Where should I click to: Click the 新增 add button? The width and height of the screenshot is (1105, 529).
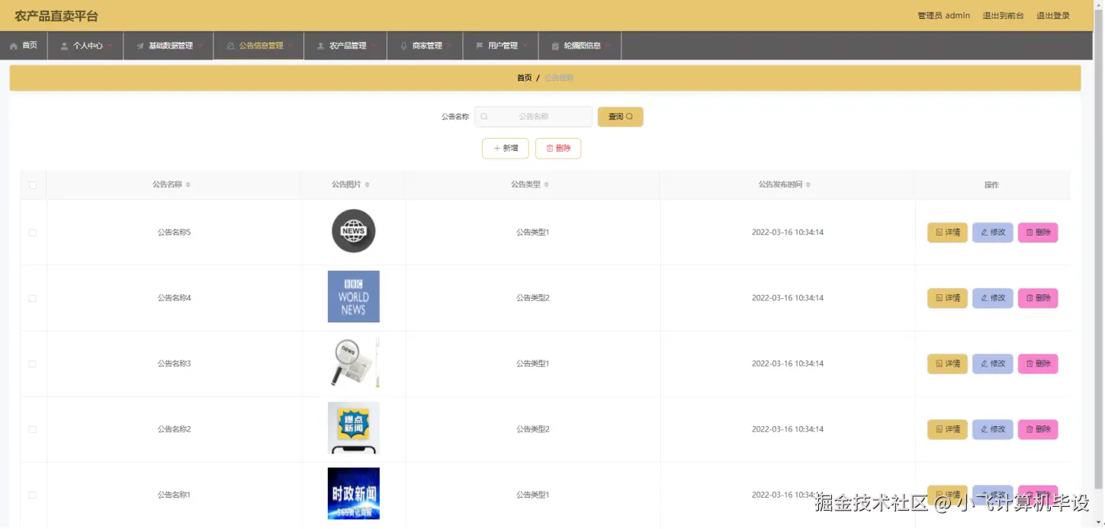point(505,149)
